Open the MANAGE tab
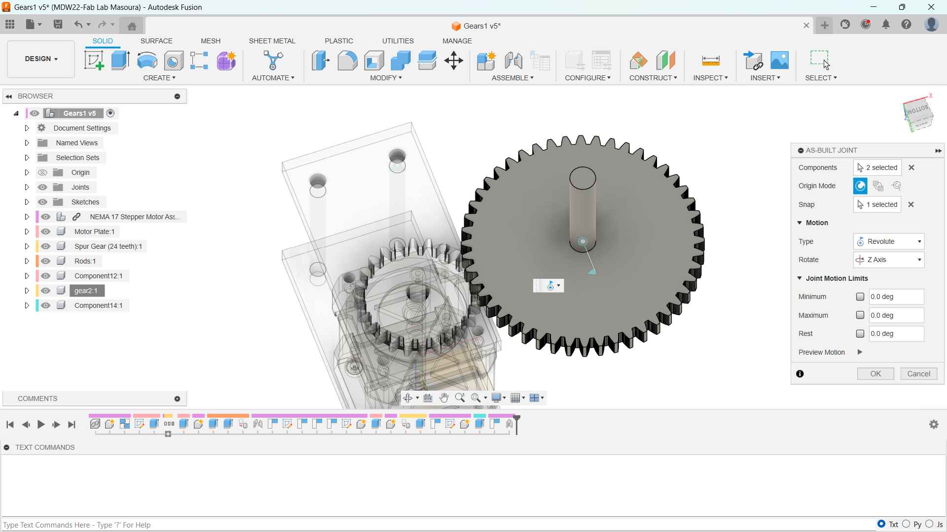This screenshot has width=947, height=532. [x=457, y=41]
